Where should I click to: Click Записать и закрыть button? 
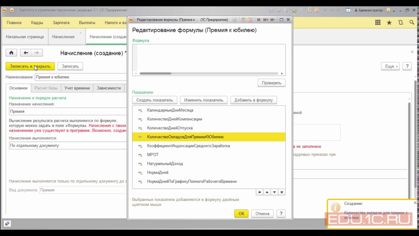pyautogui.click(x=30, y=66)
